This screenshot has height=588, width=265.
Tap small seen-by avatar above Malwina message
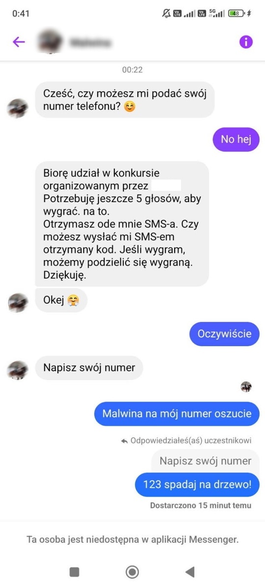click(246, 386)
